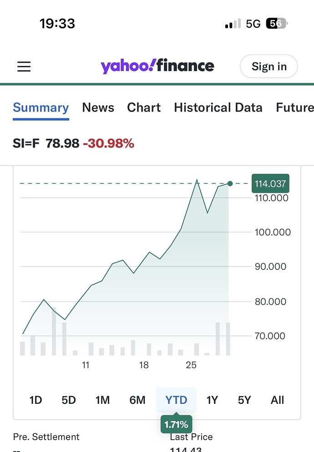Show the 1Y chart range
This screenshot has width=314, height=452.
pyautogui.click(x=212, y=400)
